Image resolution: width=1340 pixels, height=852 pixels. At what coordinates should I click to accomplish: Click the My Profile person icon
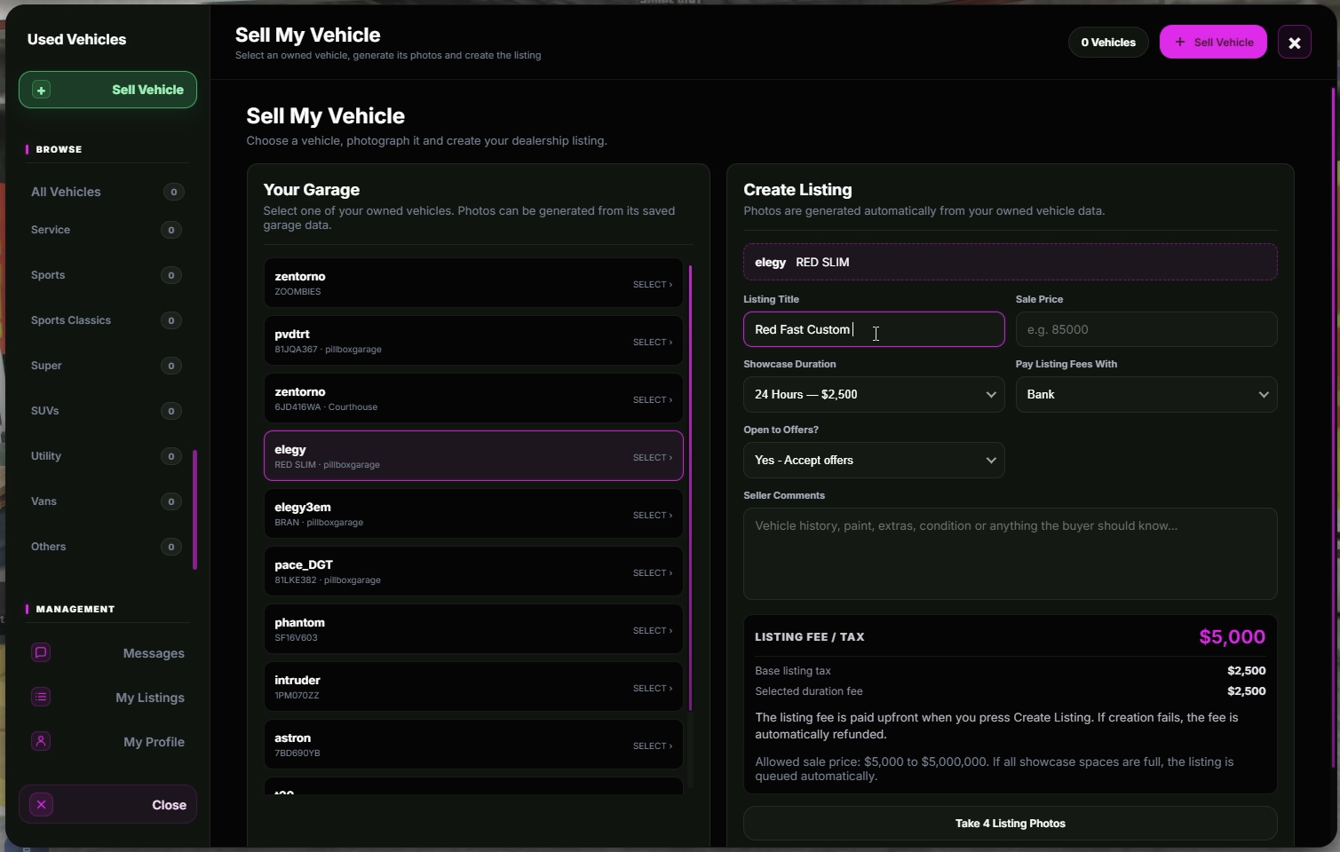(41, 741)
